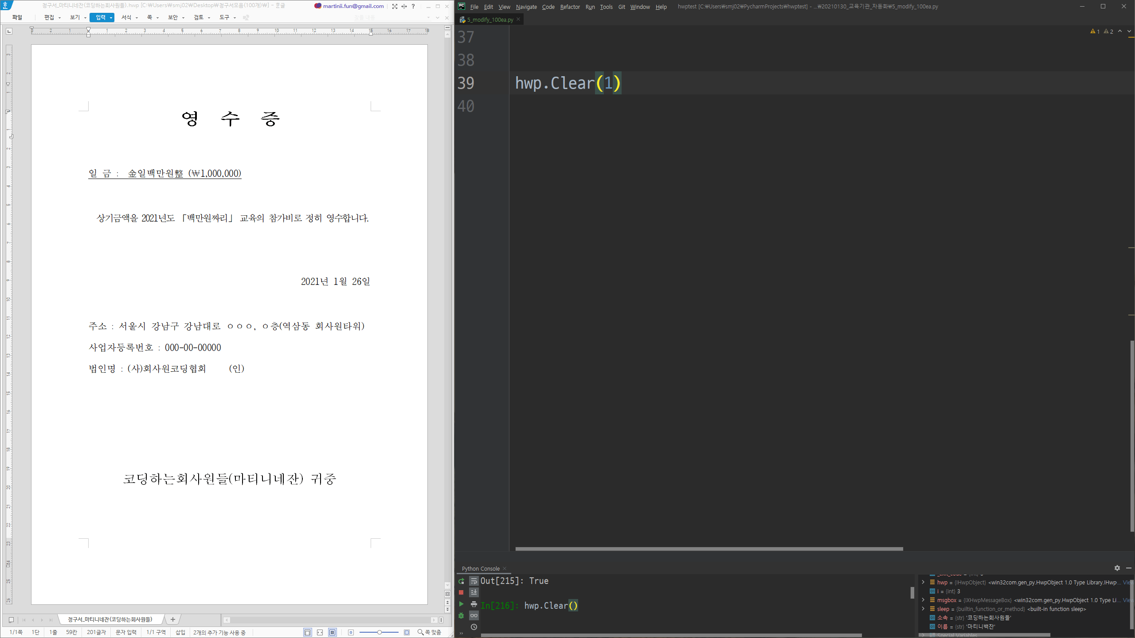Execute current console statement
Image resolution: width=1135 pixels, height=638 pixels.
(461, 604)
